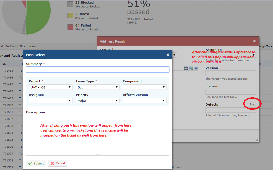Open the Component dropdown
Image resolution: width=273 pixels, height=170 pixels.
point(144,87)
